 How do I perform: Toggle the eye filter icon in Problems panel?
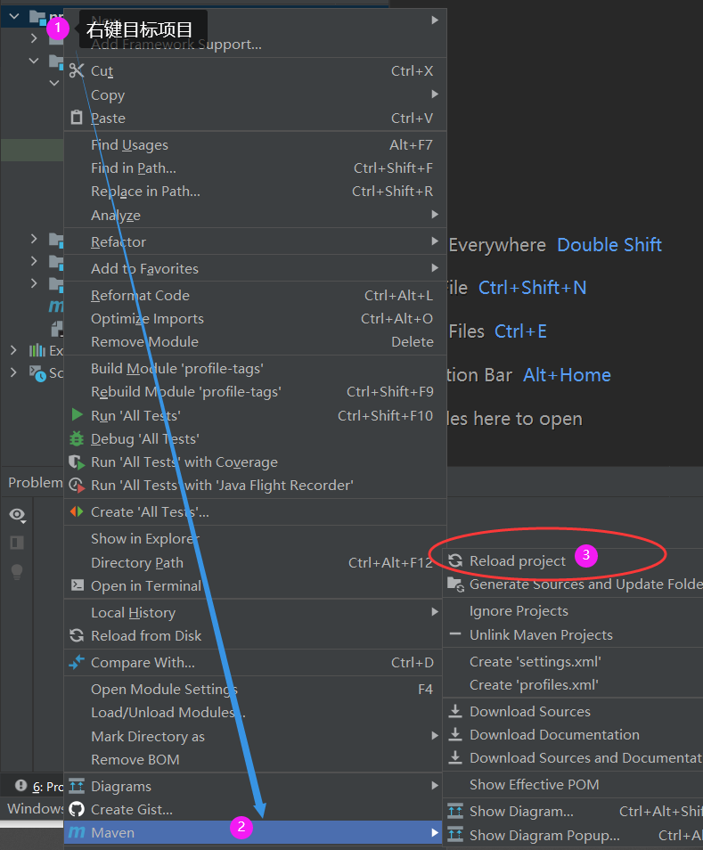coord(16,515)
